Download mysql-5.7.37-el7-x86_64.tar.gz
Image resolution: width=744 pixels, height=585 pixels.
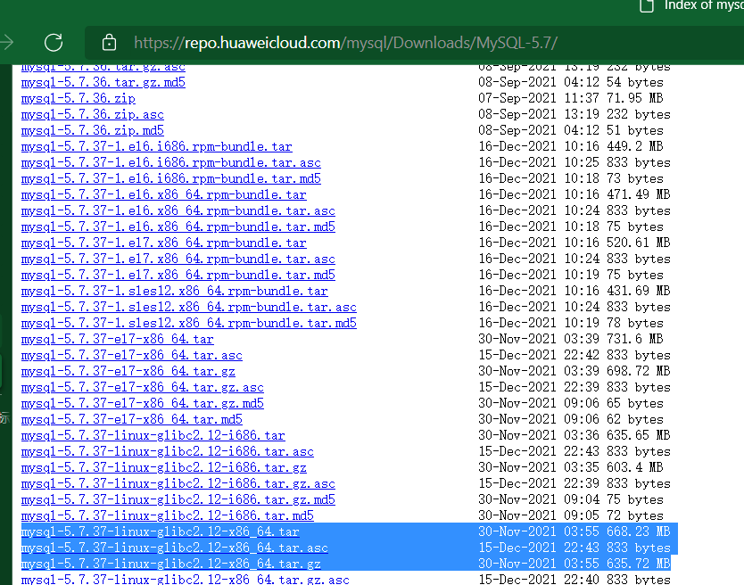[x=128, y=371]
